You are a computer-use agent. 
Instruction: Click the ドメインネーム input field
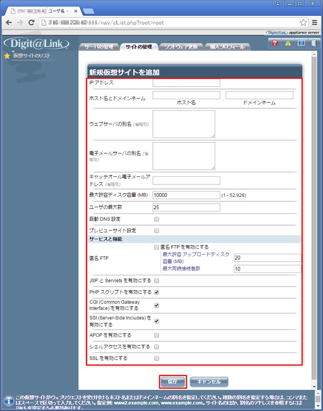[x=259, y=95]
